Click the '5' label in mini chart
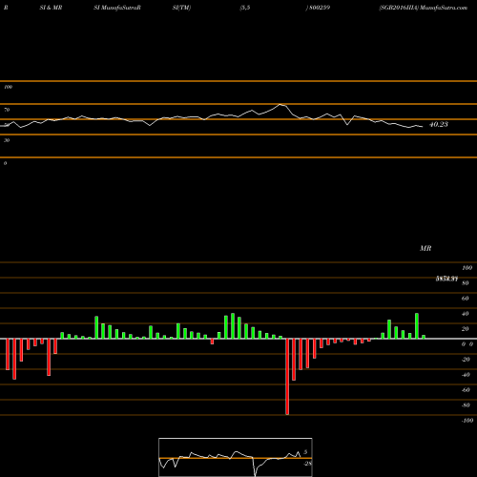 pyautogui.click(x=305, y=452)
